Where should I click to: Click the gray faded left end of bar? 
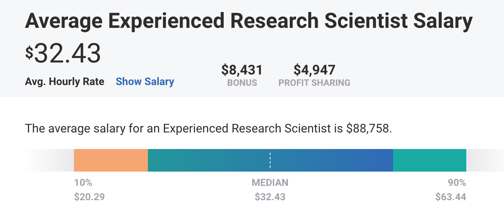point(51,160)
